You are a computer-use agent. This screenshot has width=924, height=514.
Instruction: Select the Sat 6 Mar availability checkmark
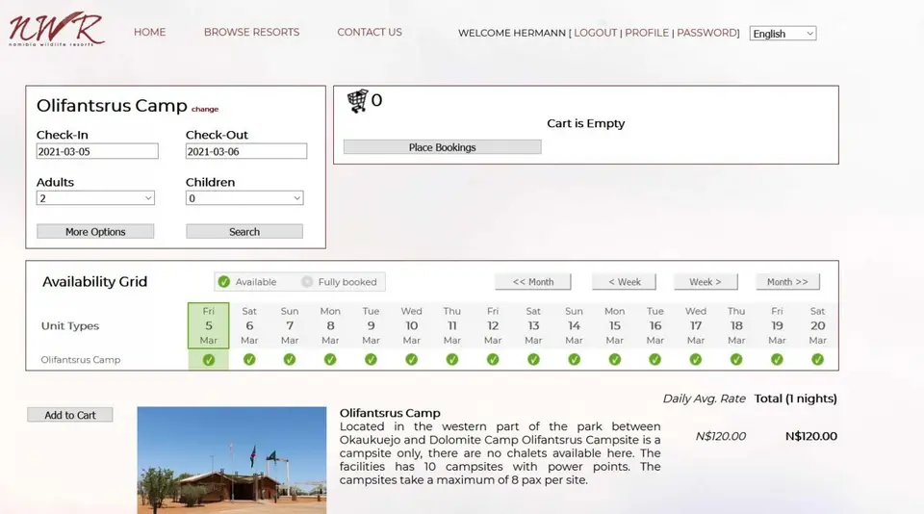click(x=249, y=359)
